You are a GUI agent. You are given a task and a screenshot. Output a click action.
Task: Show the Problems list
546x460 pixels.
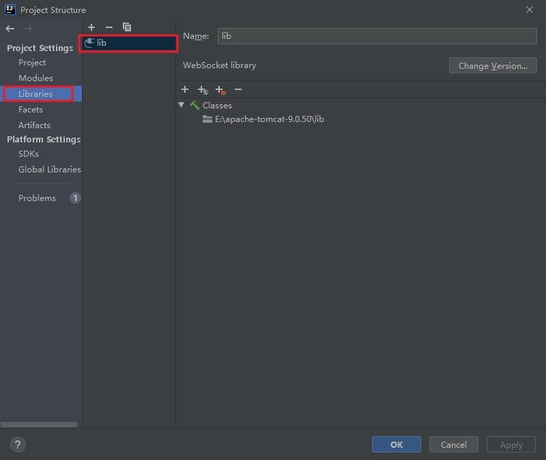coord(37,198)
